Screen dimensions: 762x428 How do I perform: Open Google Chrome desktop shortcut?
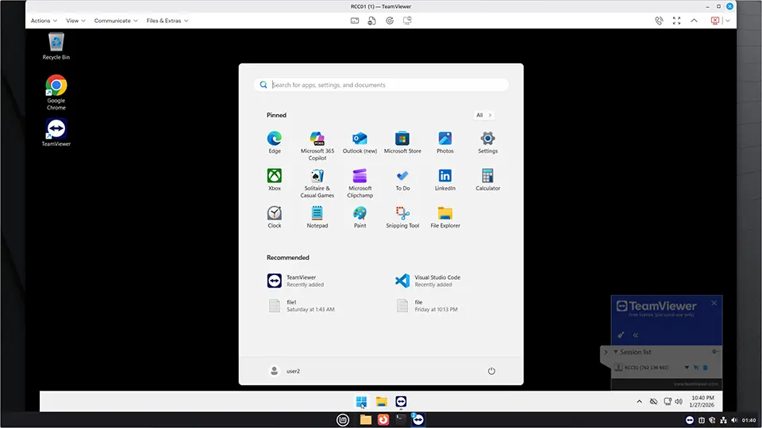pos(56,92)
